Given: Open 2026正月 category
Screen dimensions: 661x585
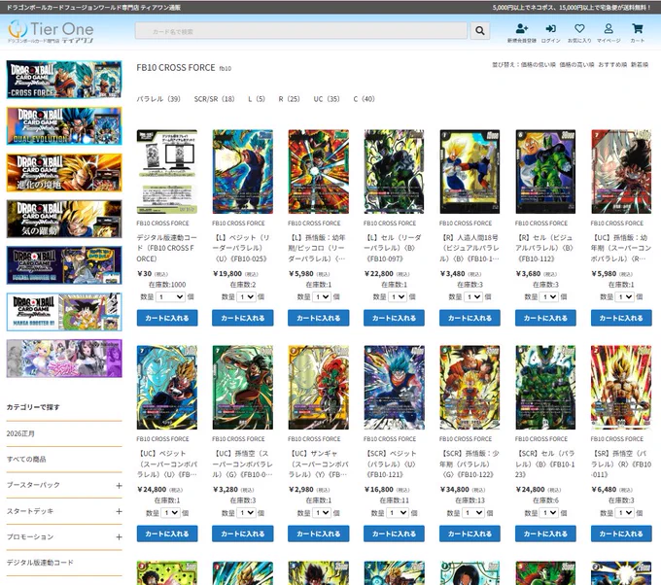Looking at the screenshot, I should coord(20,433).
